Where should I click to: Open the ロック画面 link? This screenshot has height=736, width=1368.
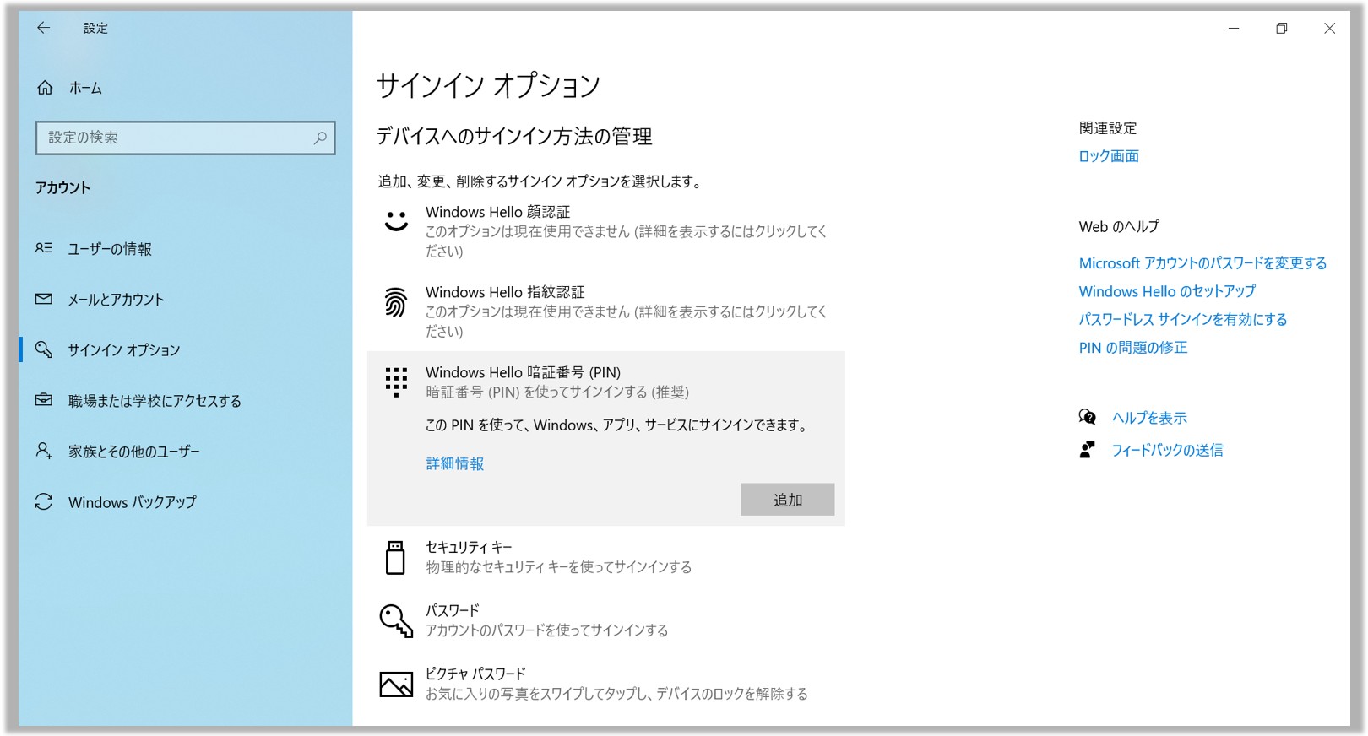point(1109,156)
